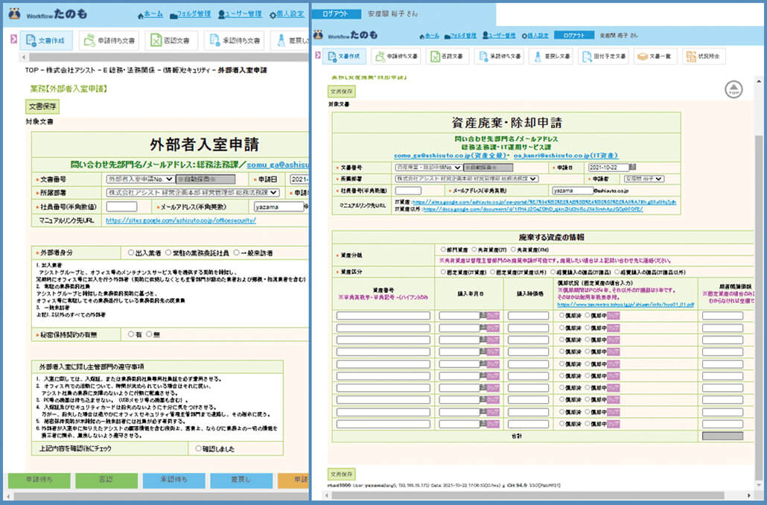Open 資産廃棄・除却申請No. dropdown in right window
Image resolution: width=767 pixels, height=505 pixels.
(x=428, y=168)
